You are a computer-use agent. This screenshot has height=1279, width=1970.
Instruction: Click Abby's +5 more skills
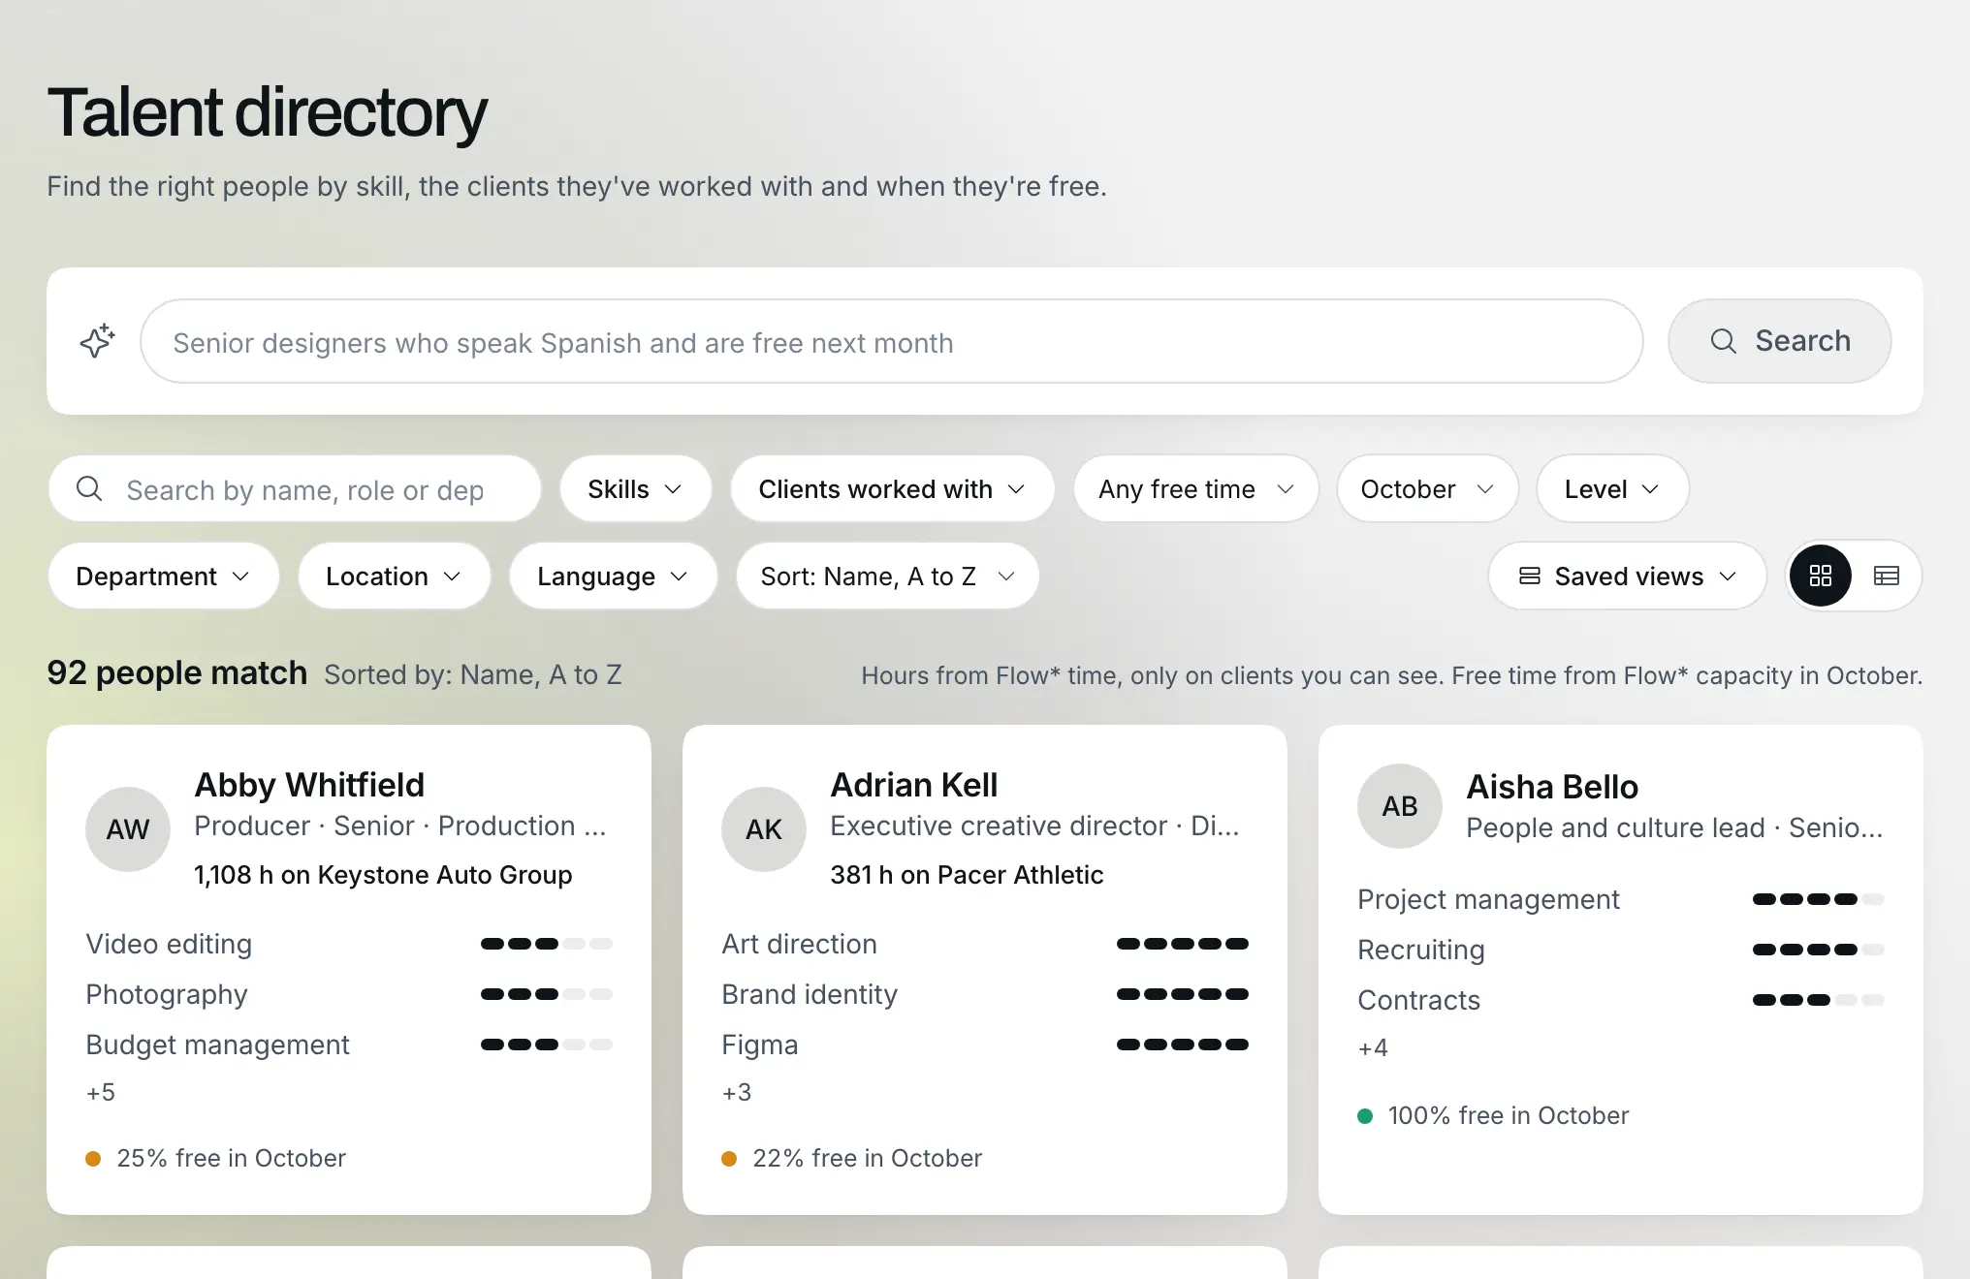[101, 1092]
